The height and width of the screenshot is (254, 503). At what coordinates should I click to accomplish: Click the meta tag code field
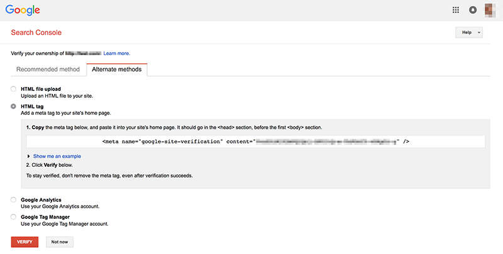pos(256,141)
